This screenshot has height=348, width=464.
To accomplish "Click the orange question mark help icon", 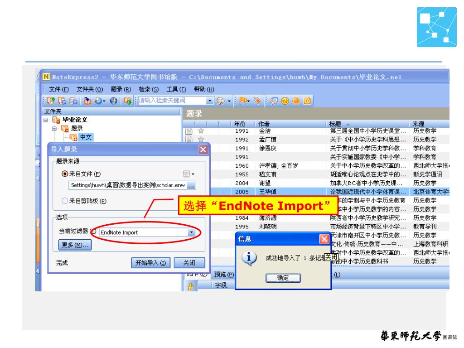I will [285, 101].
